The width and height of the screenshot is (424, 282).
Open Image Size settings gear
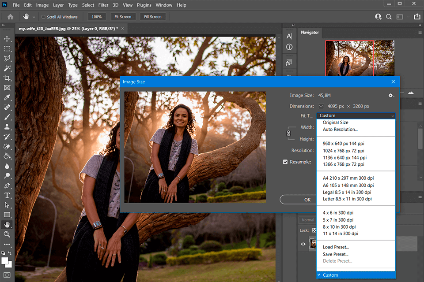391,95
